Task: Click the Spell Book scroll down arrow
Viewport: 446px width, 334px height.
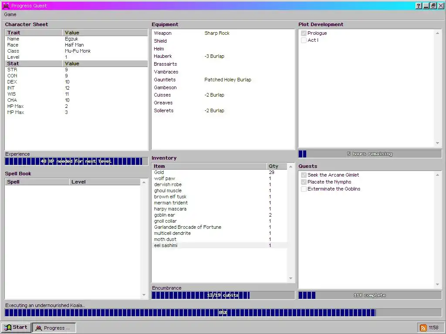Action: 144,295
